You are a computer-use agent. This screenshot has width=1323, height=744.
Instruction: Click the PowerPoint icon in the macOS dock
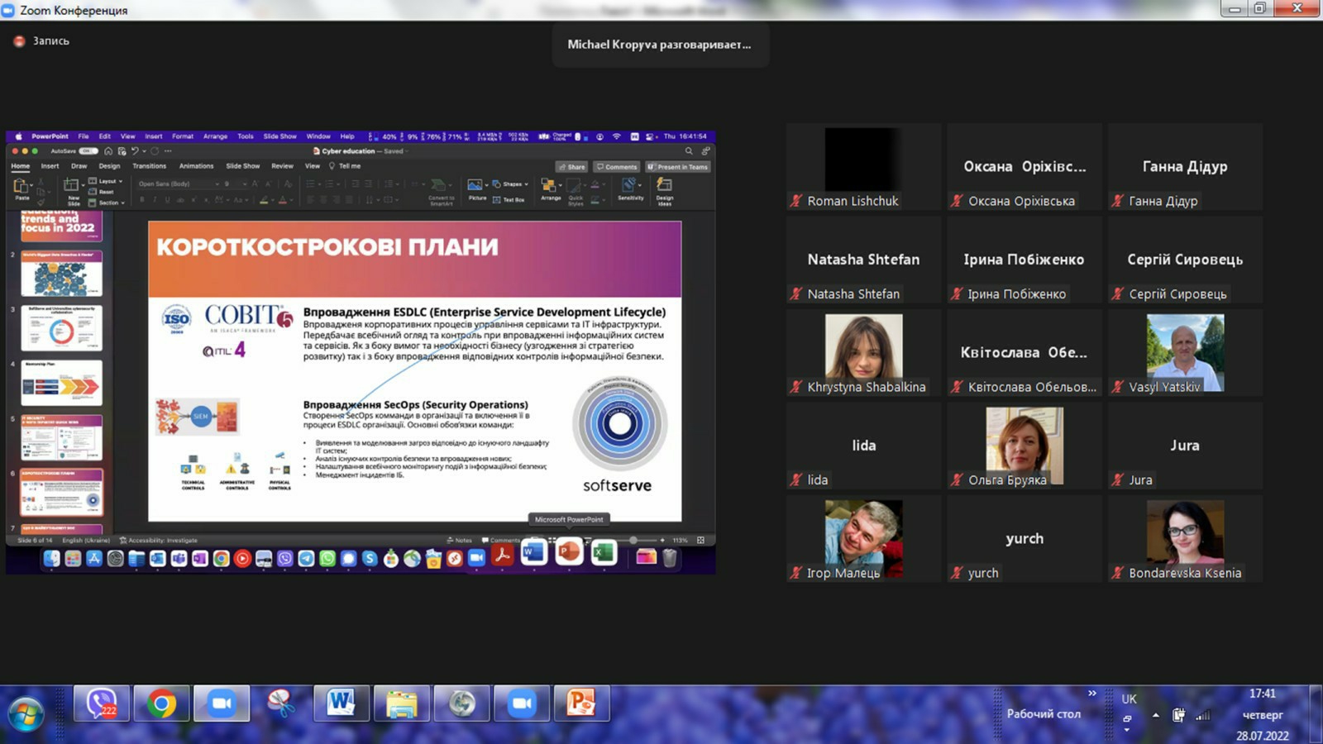point(568,551)
